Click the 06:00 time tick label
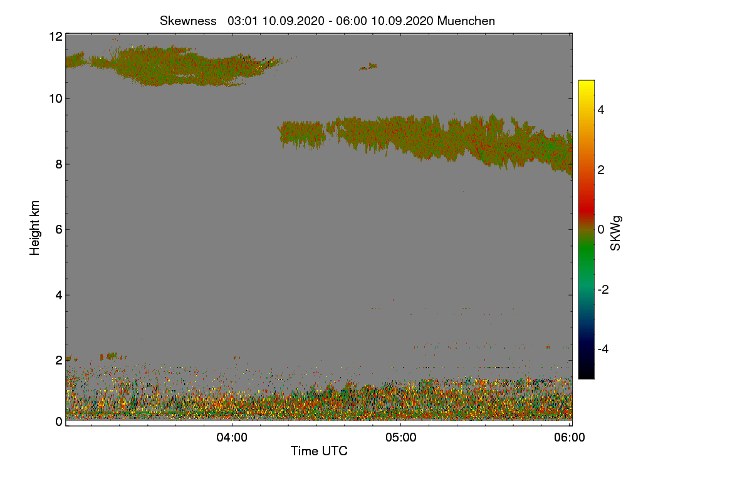Screen dimensions: 752x501 point(570,438)
